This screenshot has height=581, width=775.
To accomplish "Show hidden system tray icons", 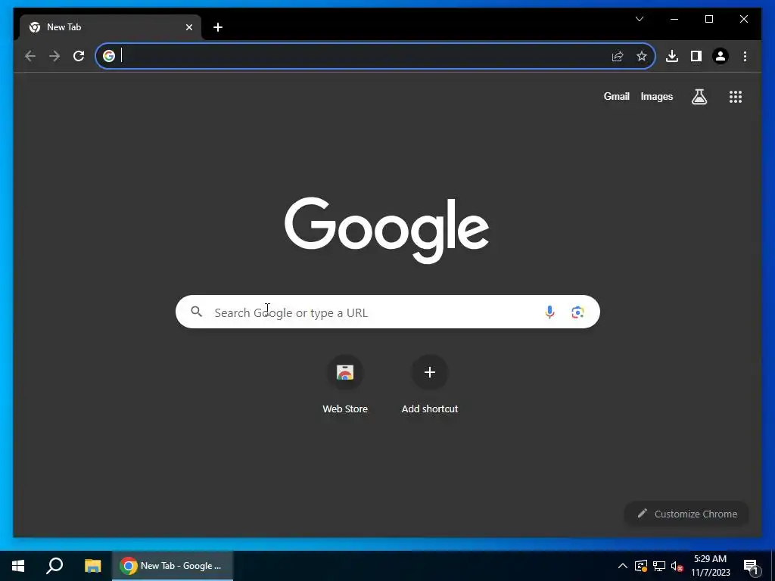I will click(x=623, y=566).
